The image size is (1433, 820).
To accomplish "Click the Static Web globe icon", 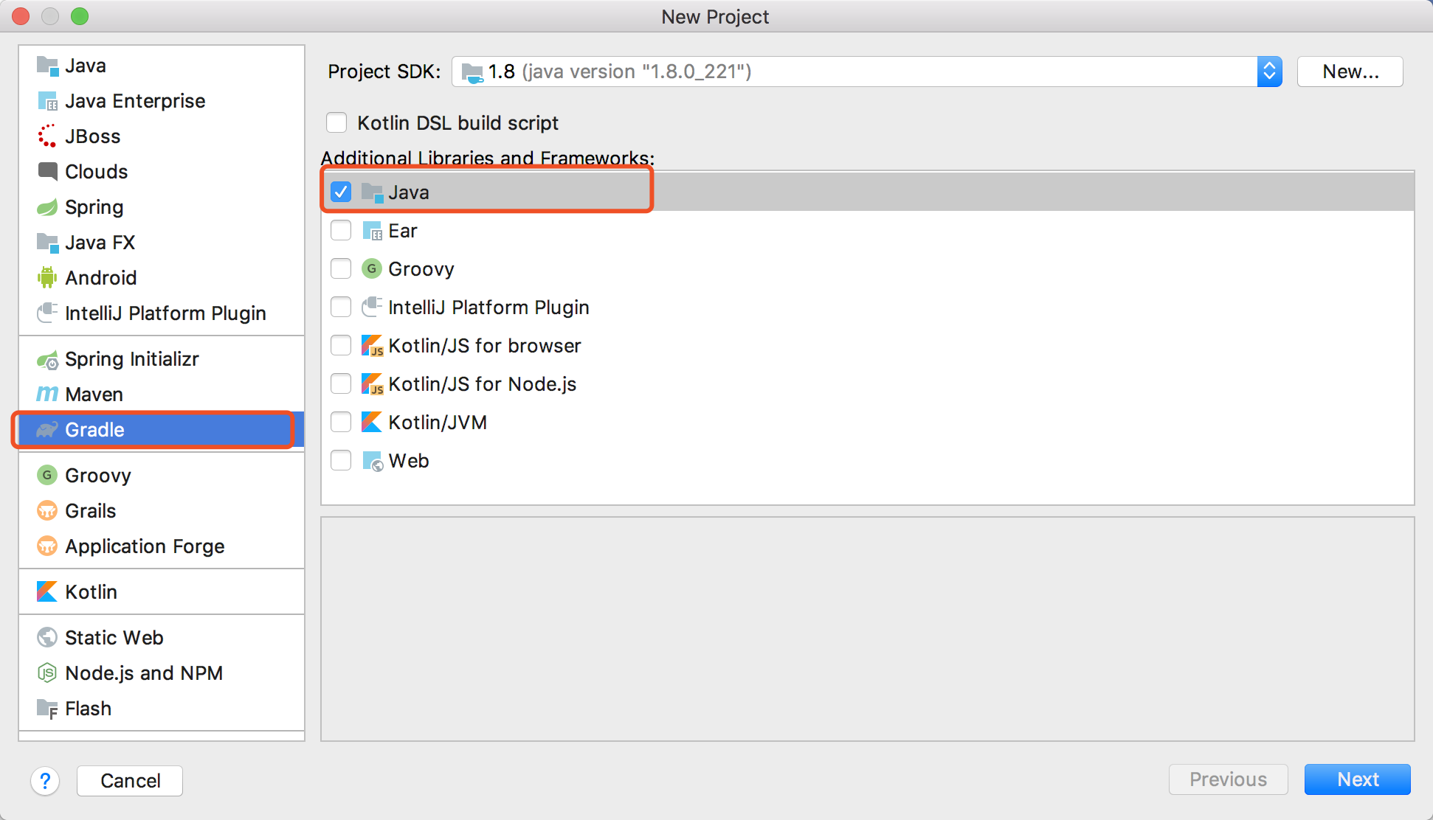I will click(47, 638).
